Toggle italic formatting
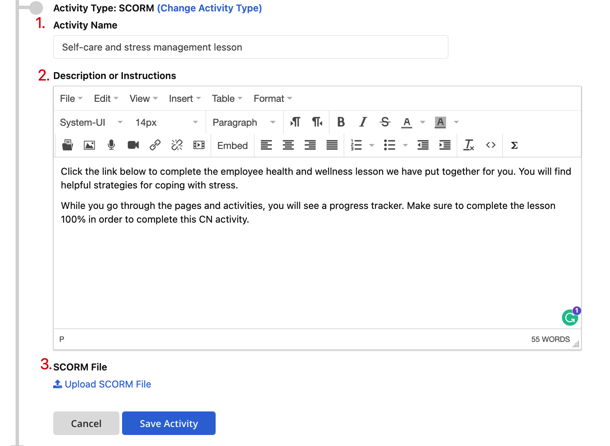610x446 pixels. point(363,122)
